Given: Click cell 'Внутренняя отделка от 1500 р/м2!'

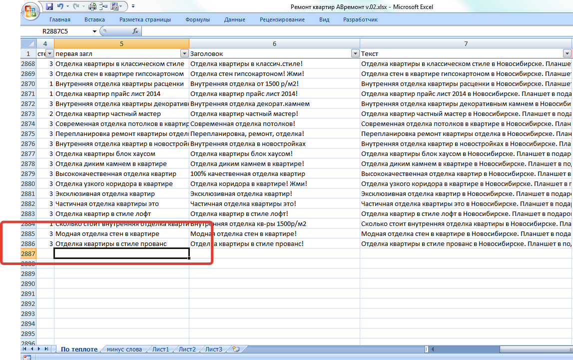Looking at the screenshot, I should 274,84.
